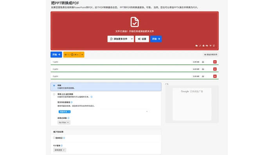Click the 3.49 MB size badge
Image resolution: width=274 pixels, height=155 pixels.
click(196, 62)
